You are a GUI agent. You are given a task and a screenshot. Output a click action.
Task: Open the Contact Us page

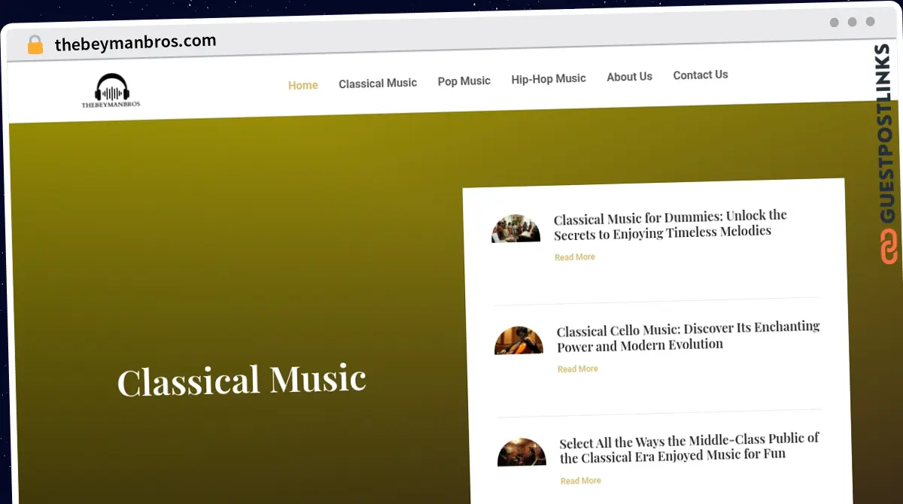click(700, 74)
